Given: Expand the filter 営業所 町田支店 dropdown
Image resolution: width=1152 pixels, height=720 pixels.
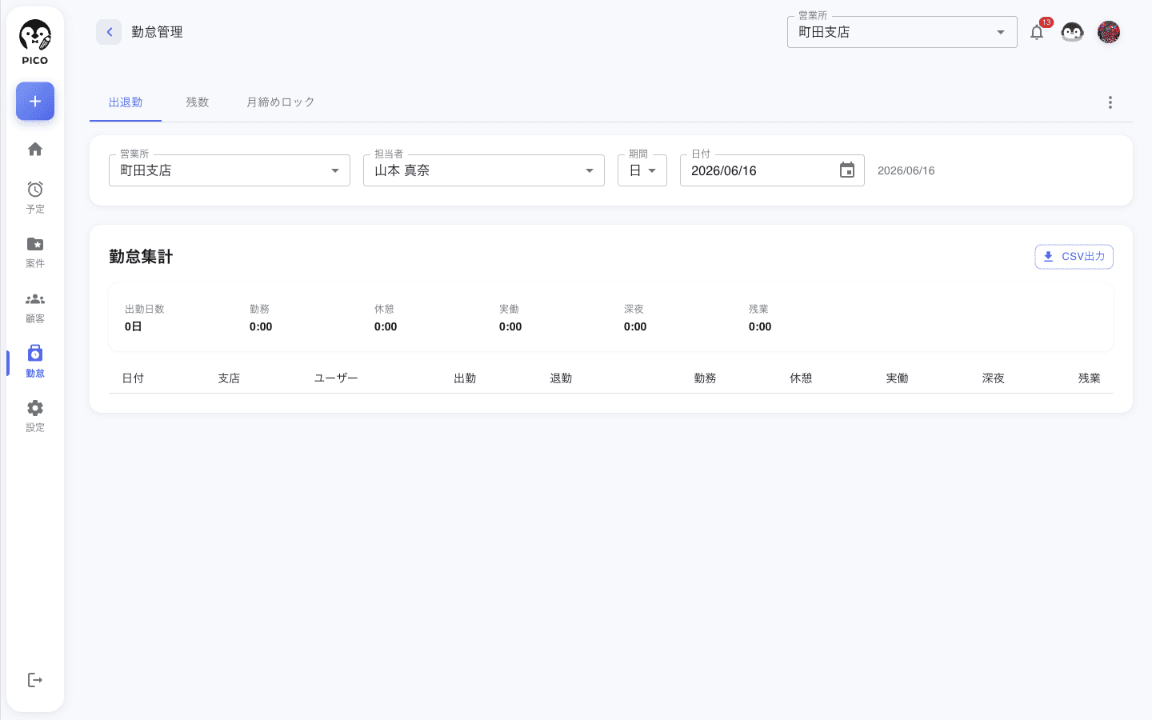Looking at the screenshot, I should [x=230, y=170].
